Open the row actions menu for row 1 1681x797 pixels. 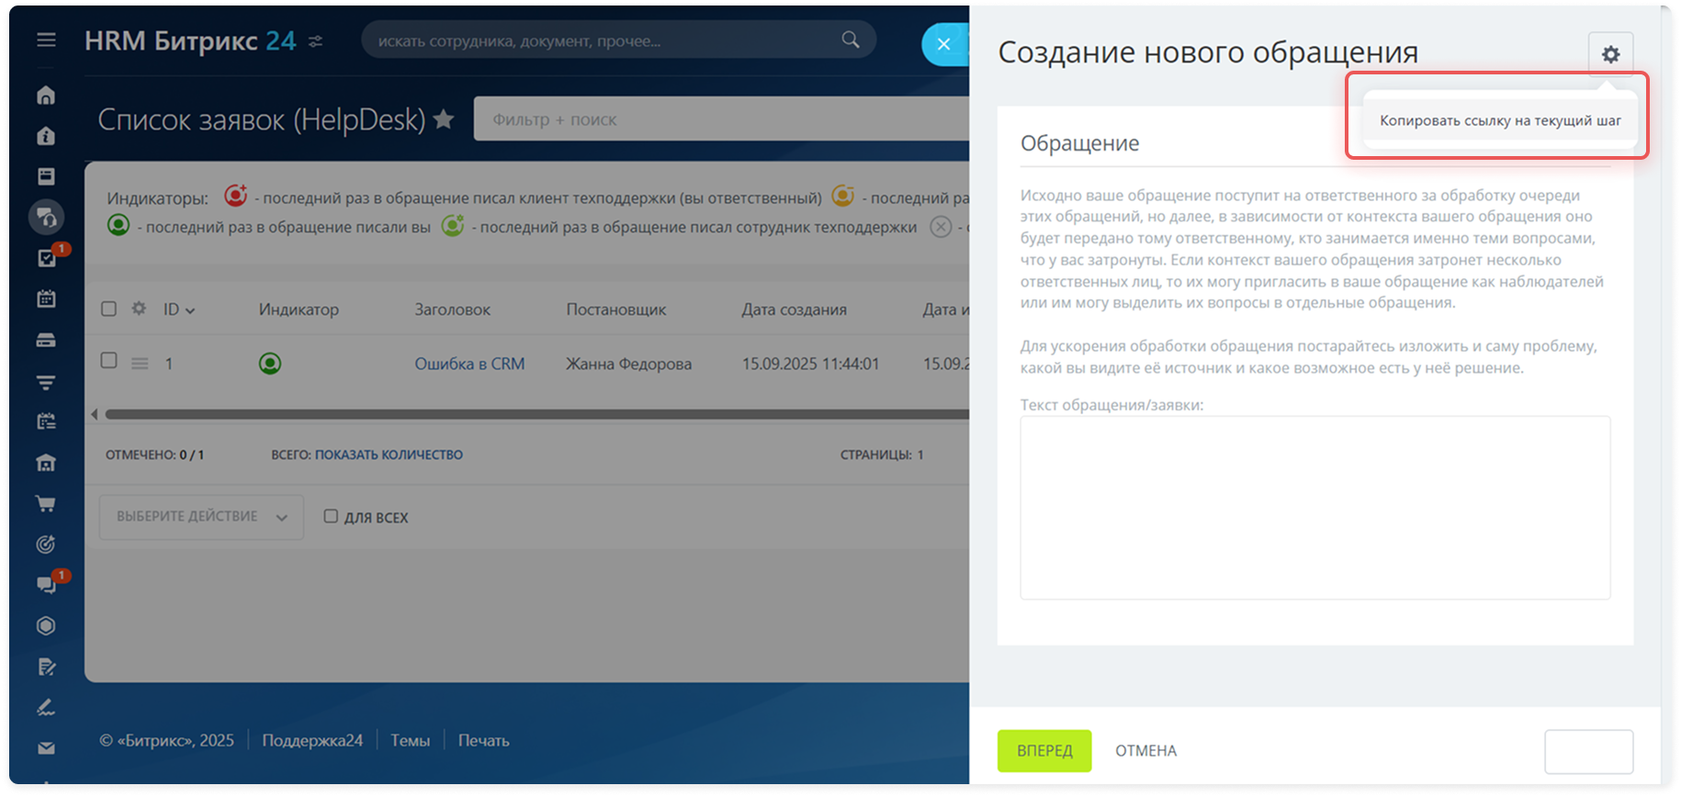(x=140, y=364)
